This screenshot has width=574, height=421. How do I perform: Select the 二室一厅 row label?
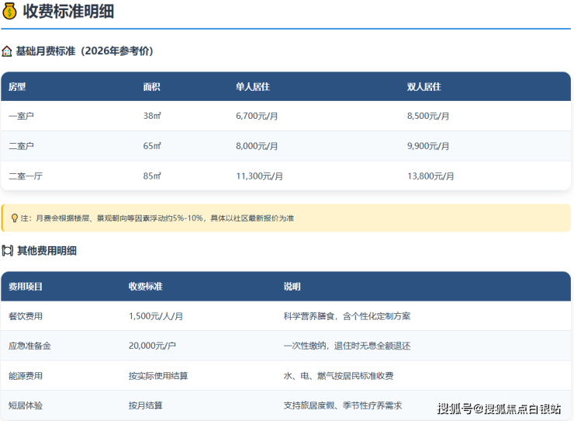click(x=26, y=176)
